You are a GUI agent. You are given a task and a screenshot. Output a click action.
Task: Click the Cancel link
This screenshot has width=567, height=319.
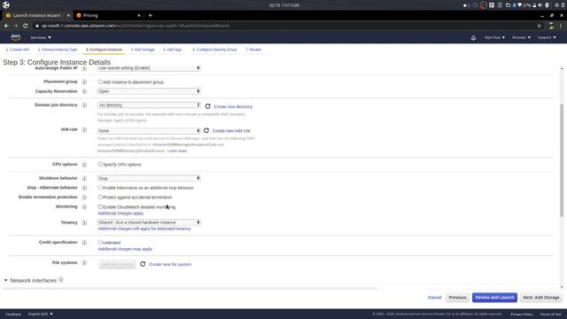click(434, 298)
